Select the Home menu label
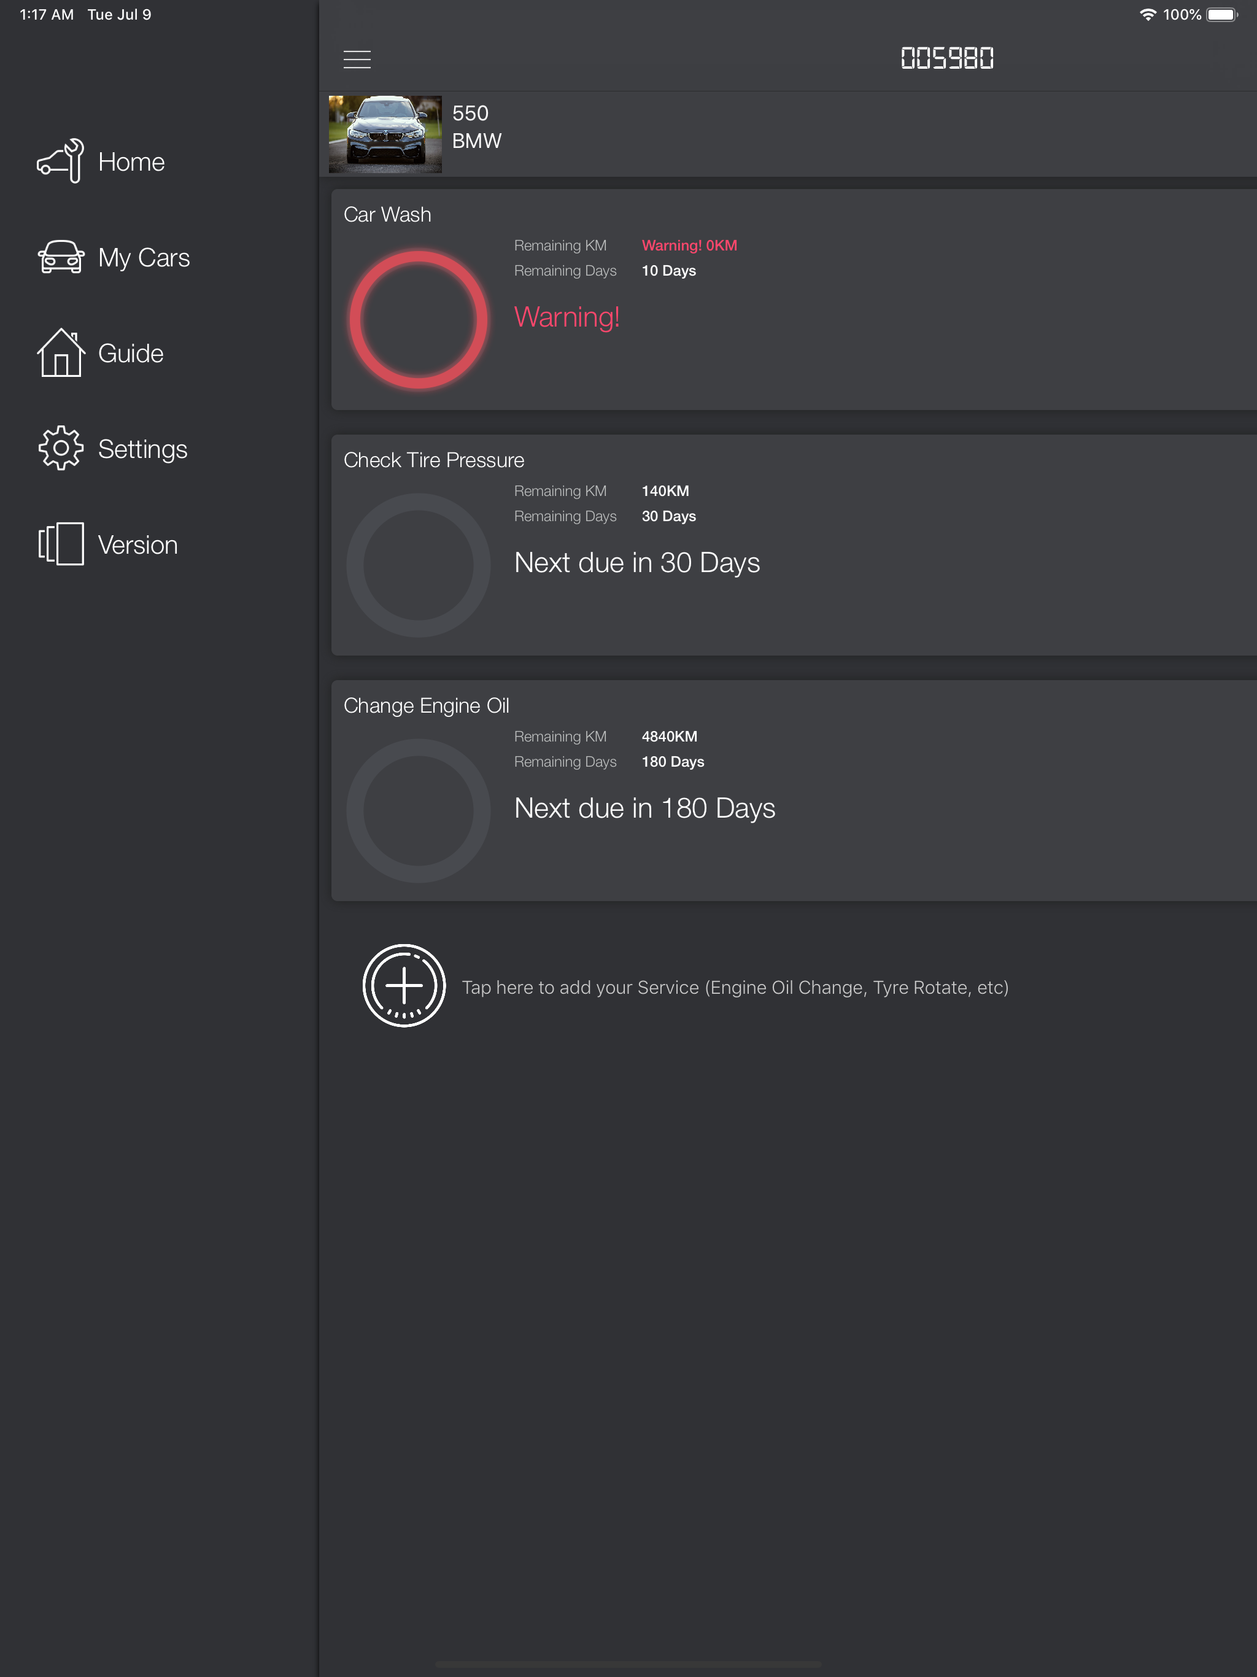 [x=131, y=161]
